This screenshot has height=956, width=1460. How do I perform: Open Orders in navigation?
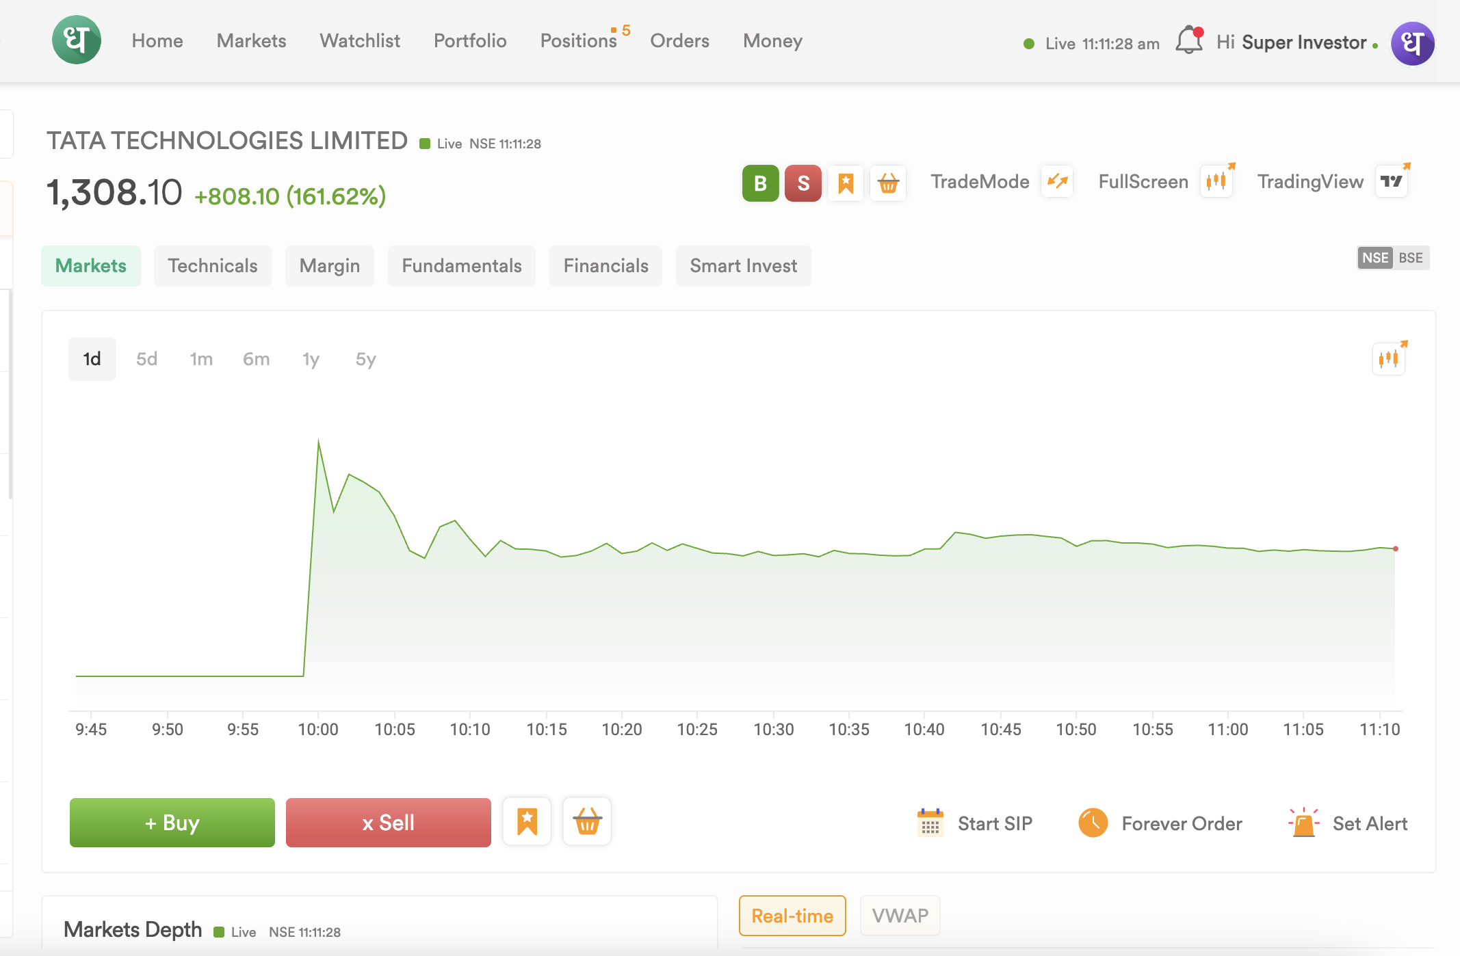(679, 41)
